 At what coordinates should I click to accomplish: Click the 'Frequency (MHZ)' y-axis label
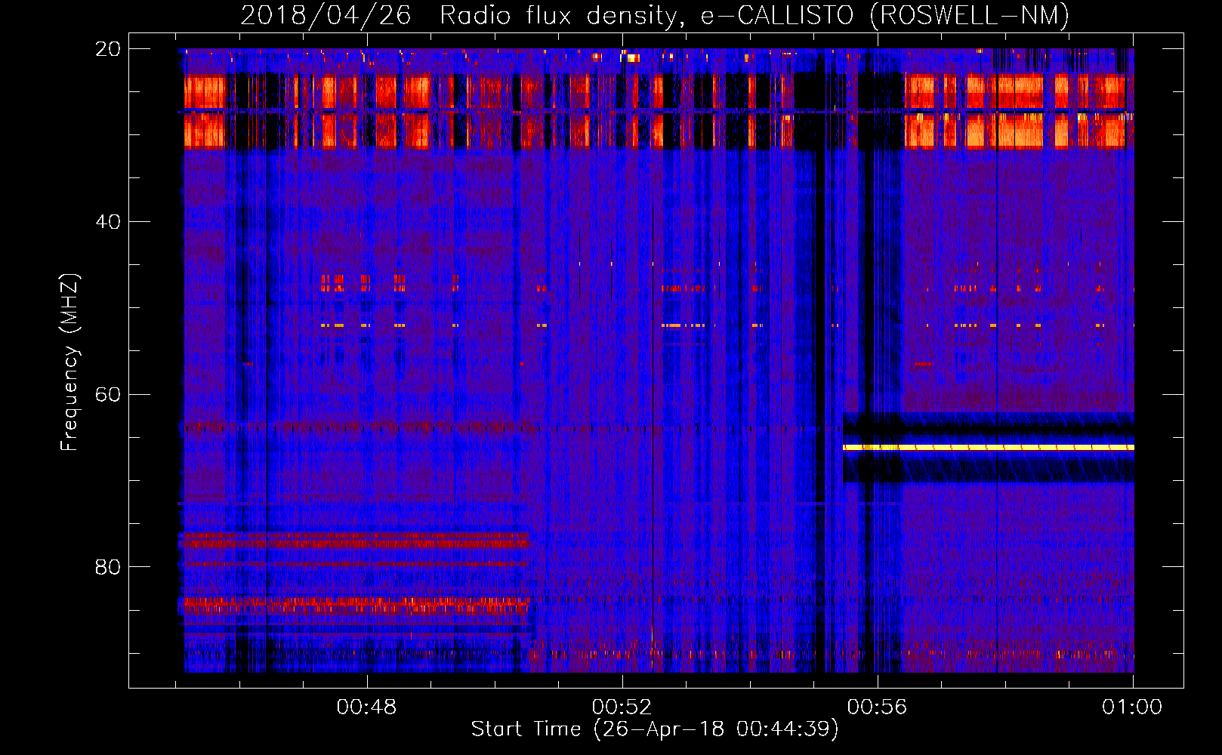69,362
